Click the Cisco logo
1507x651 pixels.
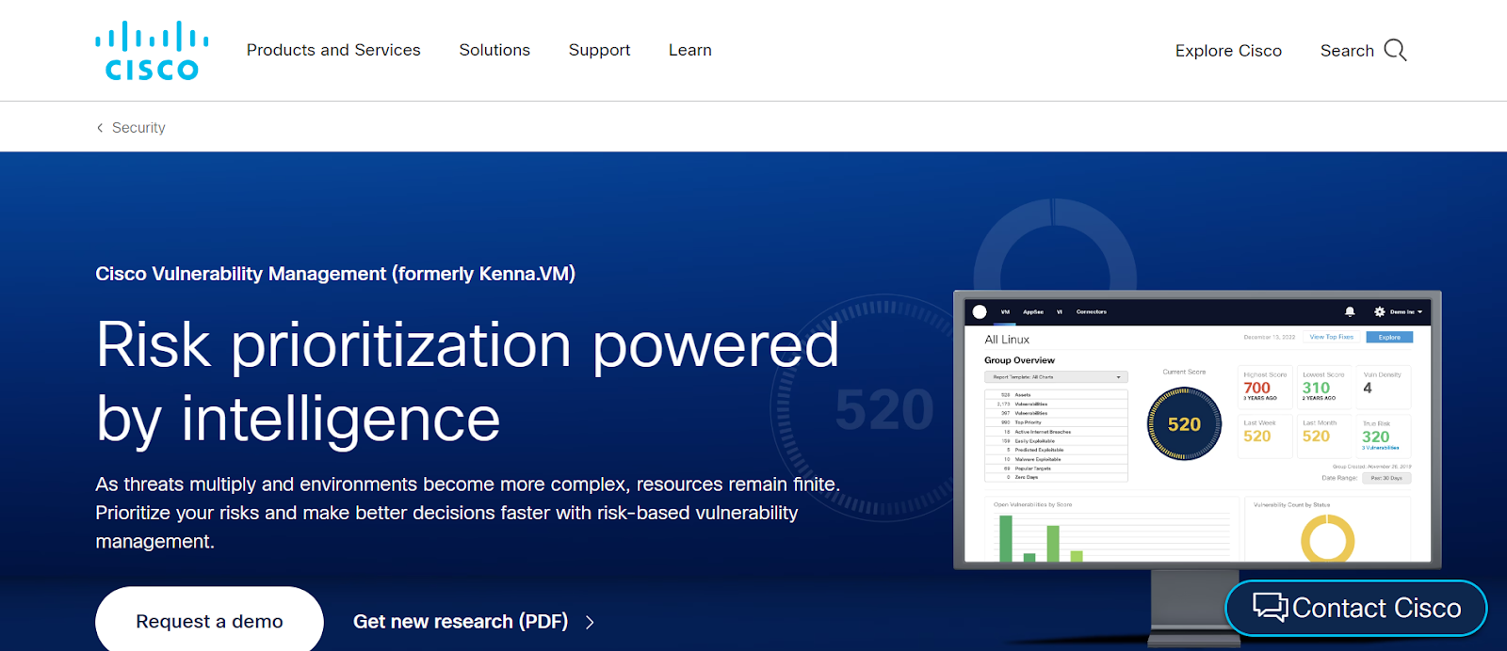(152, 51)
